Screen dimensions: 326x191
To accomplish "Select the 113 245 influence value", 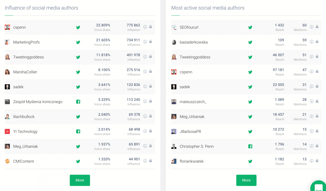I will pos(133,100).
